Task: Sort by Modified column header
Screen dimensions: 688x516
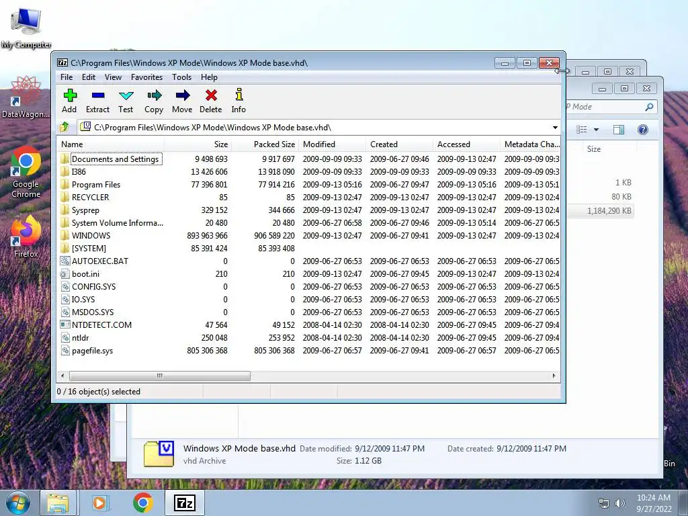Action: point(332,144)
